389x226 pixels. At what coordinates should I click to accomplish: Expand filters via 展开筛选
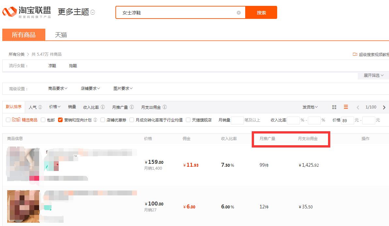[373, 75]
